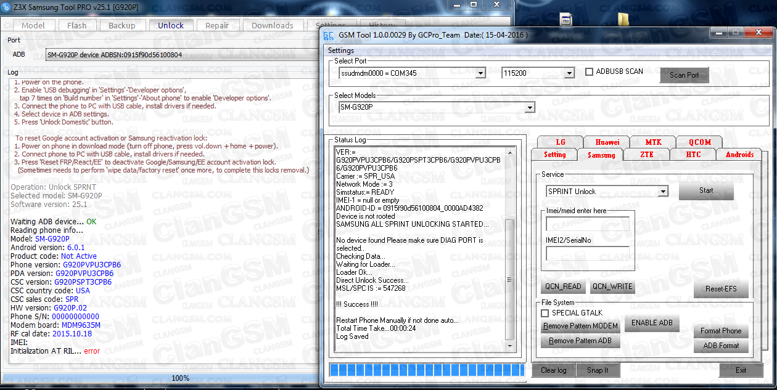Close the GSM Tool window

758,33
